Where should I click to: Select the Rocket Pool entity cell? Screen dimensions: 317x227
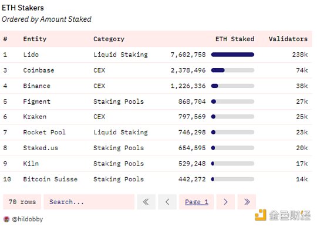pyautogui.click(x=44, y=133)
